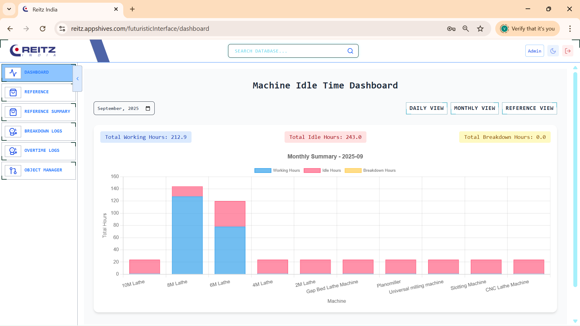Viewport: 580px width, 326px height.
Task: Click the Breakdown Logs sidebar icon
Action: 13,132
